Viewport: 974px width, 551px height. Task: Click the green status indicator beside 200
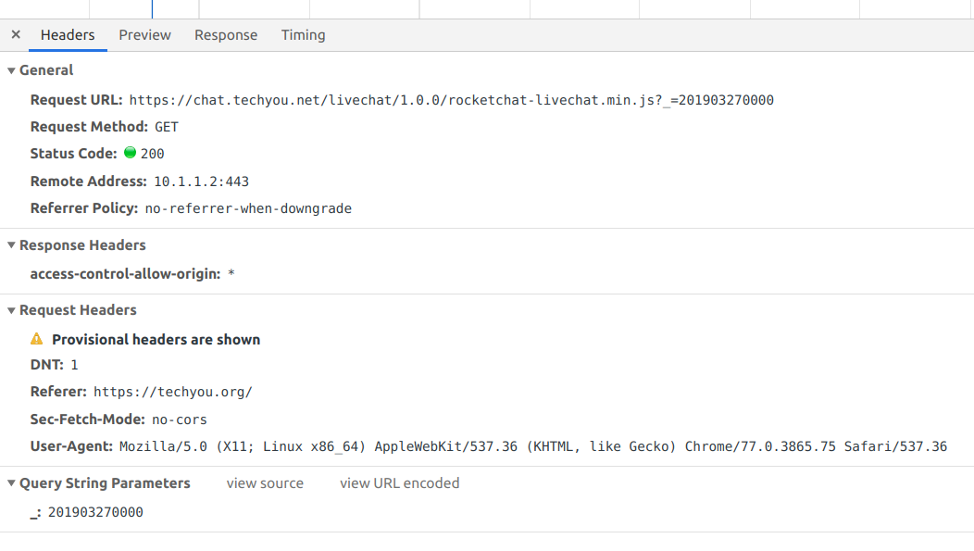131,154
